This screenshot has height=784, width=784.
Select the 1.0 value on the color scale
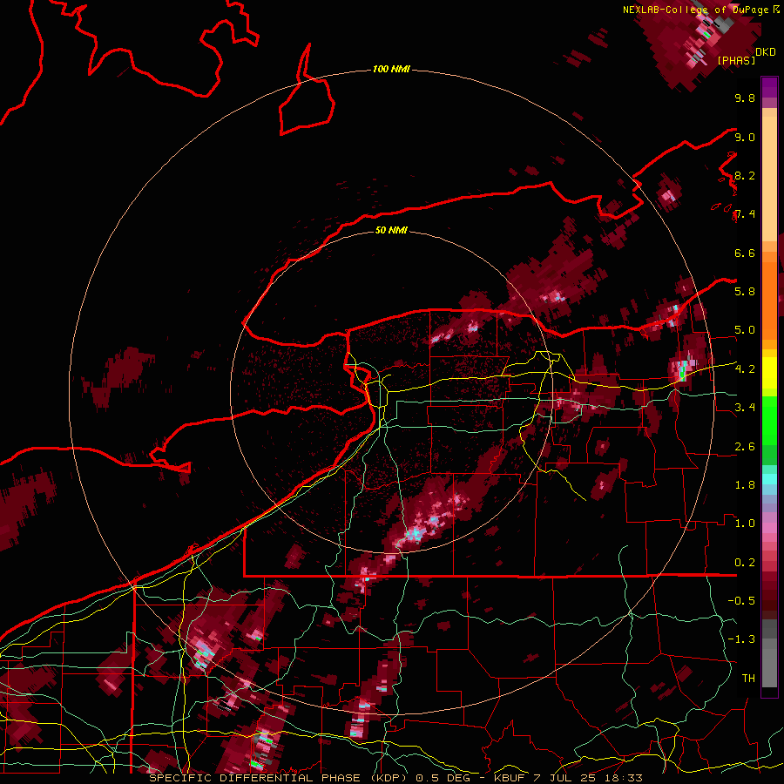pyautogui.click(x=745, y=524)
